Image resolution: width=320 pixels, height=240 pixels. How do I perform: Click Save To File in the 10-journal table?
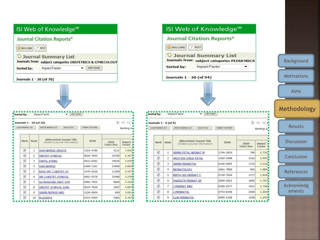pyautogui.click(x=69, y=127)
